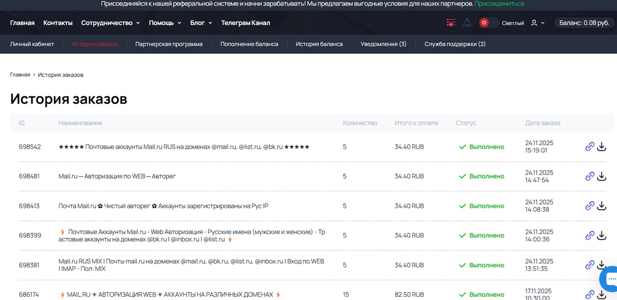Click the Mail.ru RUS MIX order name

point(191,265)
